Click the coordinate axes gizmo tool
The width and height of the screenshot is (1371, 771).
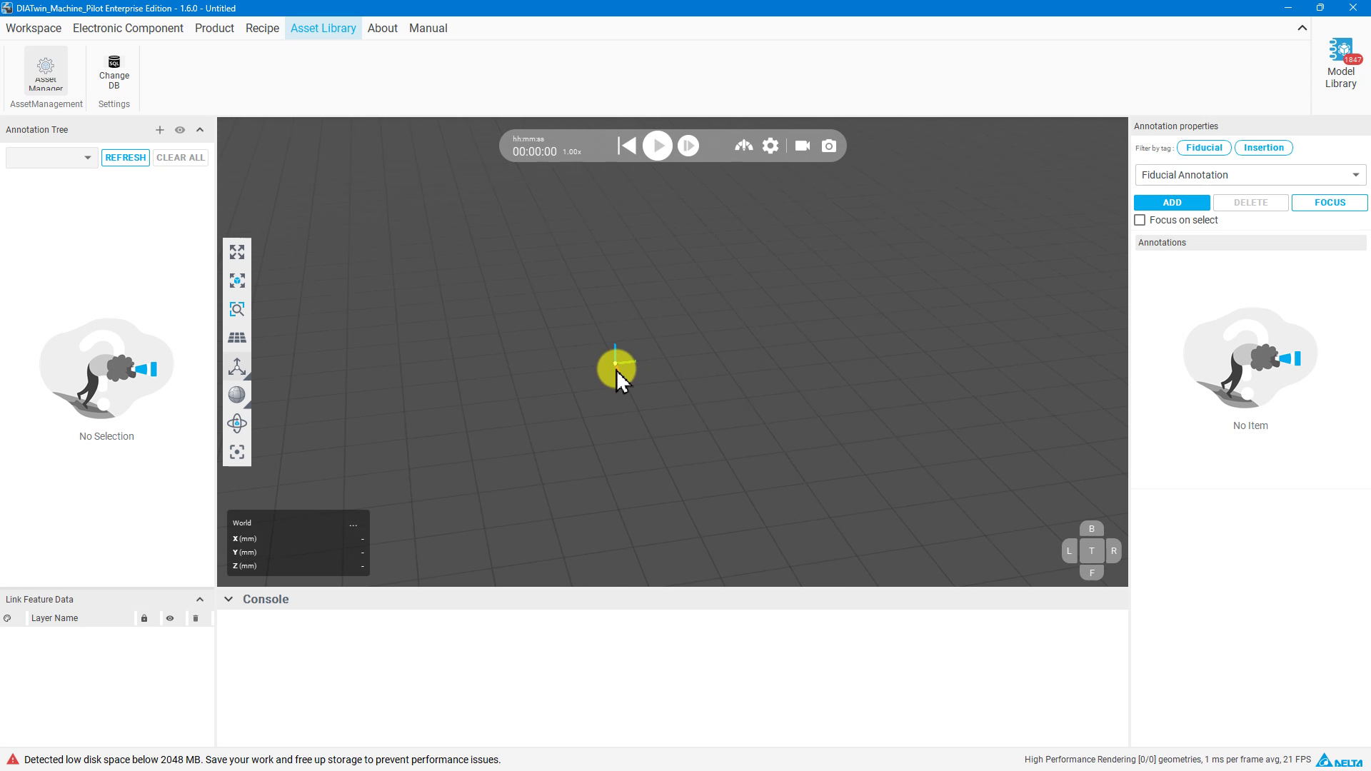pyautogui.click(x=237, y=366)
